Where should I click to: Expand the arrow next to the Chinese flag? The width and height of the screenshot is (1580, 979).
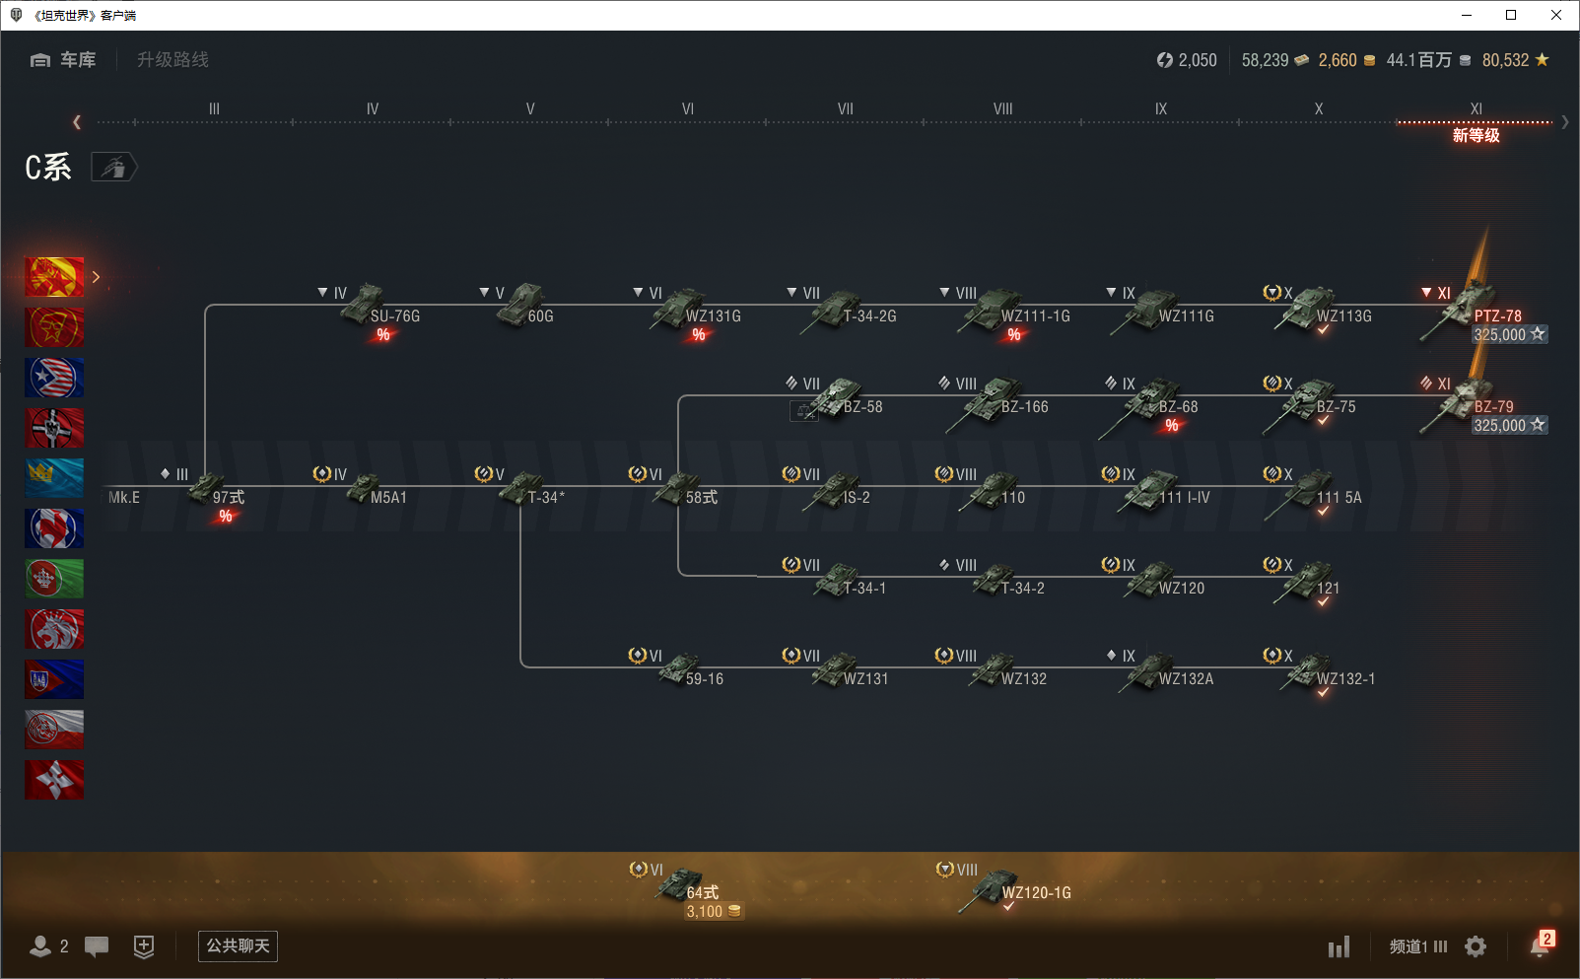[96, 277]
